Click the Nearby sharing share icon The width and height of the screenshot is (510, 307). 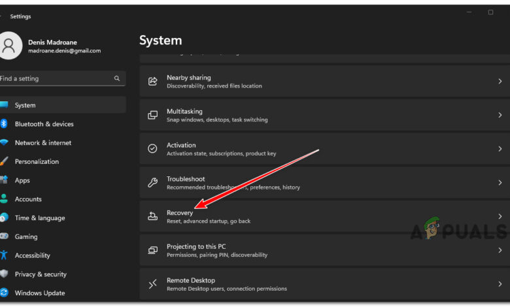point(152,81)
